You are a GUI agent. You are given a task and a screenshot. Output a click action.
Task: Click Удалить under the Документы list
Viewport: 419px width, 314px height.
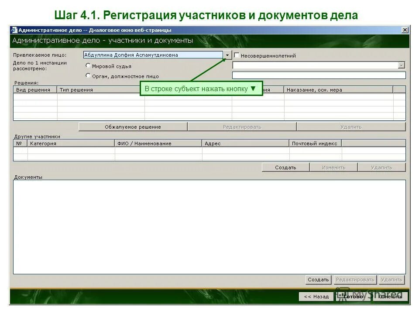tap(392, 280)
